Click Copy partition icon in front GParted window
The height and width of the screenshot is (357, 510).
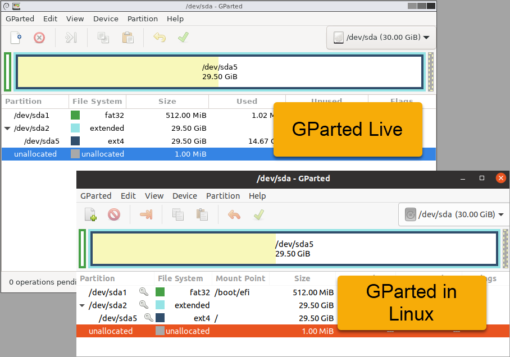click(x=178, y=214)
